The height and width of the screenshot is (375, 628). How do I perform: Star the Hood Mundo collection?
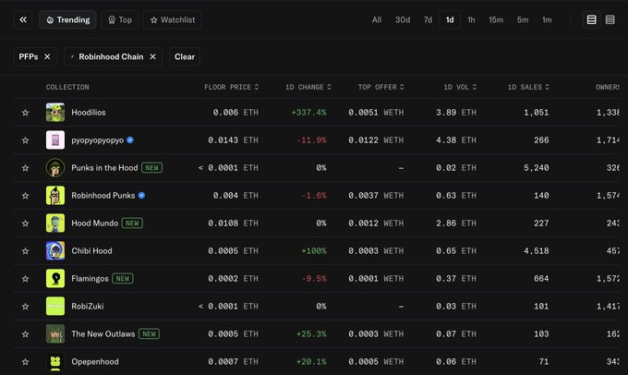pos(25,224)
